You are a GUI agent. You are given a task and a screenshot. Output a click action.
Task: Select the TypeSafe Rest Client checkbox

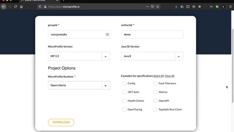coord(155,109)
